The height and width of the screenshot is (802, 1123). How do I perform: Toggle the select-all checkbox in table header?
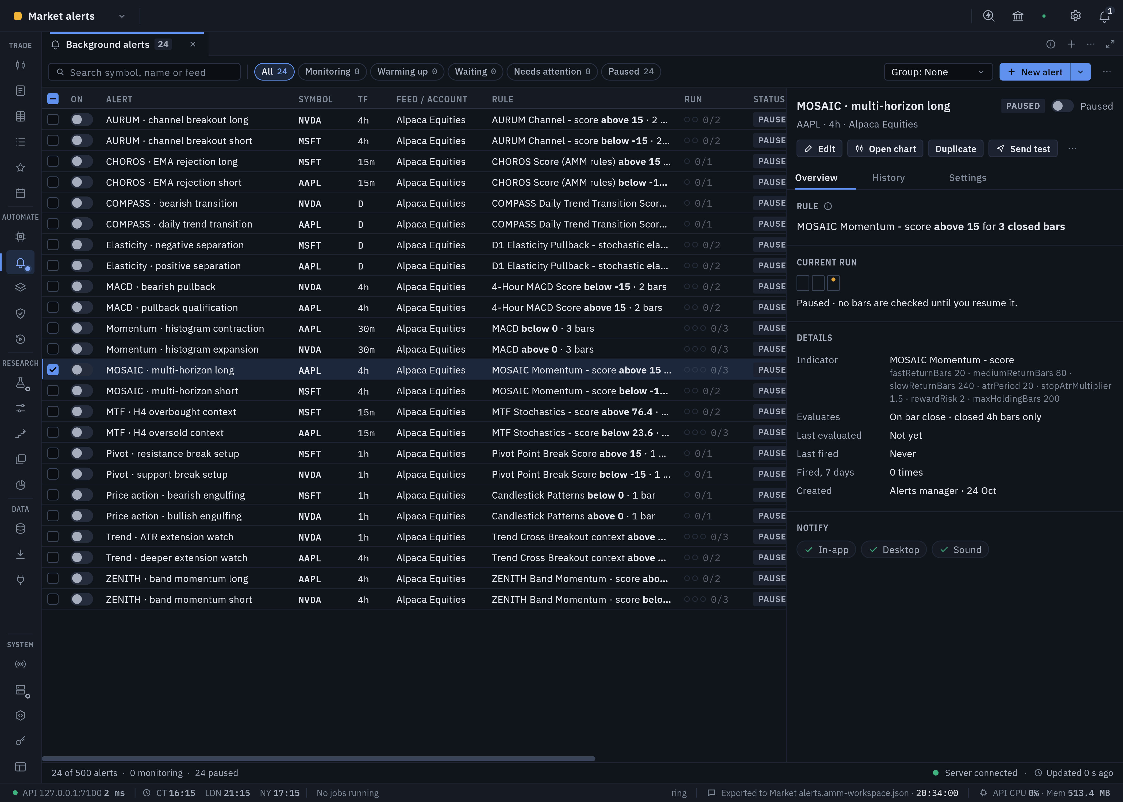tap(53, 99)
